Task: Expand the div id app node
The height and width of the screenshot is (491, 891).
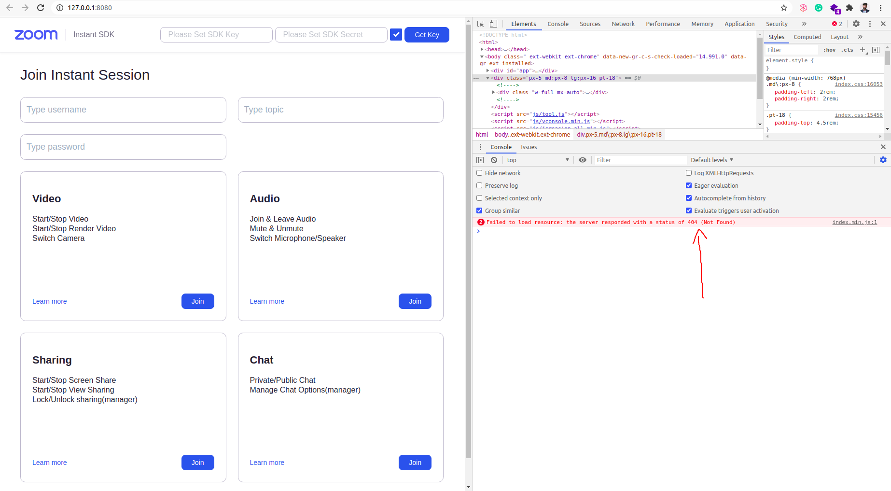Action: [x=487, y=70]
